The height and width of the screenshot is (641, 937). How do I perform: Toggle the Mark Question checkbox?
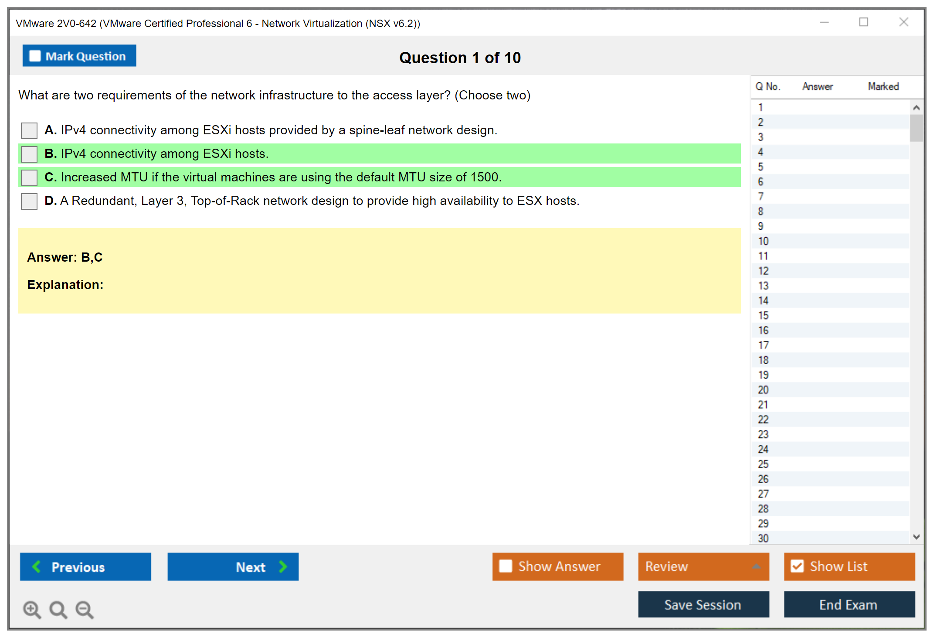pos(35,56)
